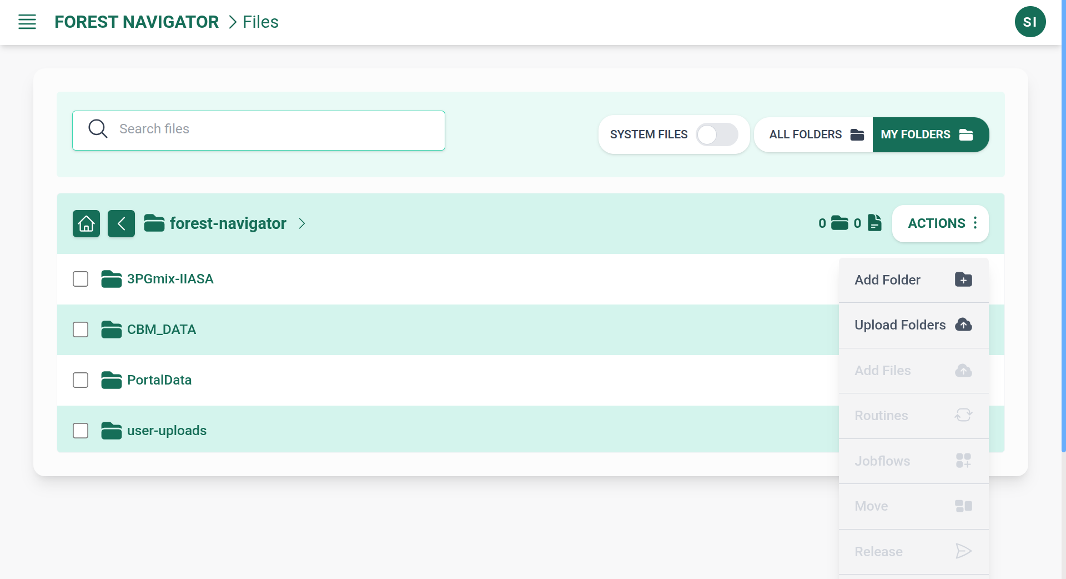
Task: Check the PortalData folder checkbox
Action: [x=81, y=380]
